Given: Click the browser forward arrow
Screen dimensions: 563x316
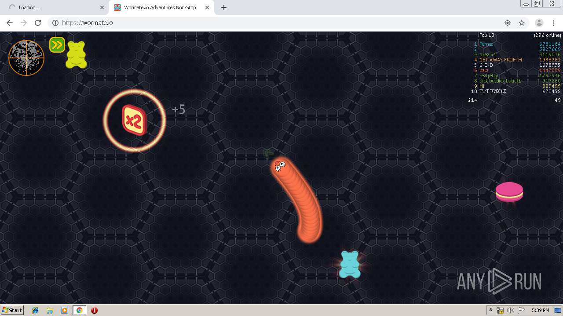Looking at the screenshot, I should click(x=24, y=23).
